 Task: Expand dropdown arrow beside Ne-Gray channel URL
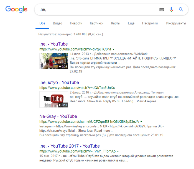tap(141, 122)
